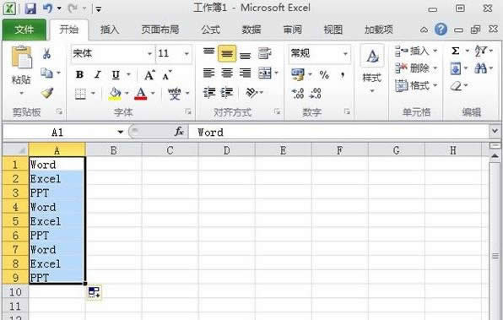The width and height of the screenshot is (503, 320).
Task: Open the 公式 ribbon tab
Action: [210, 30]
